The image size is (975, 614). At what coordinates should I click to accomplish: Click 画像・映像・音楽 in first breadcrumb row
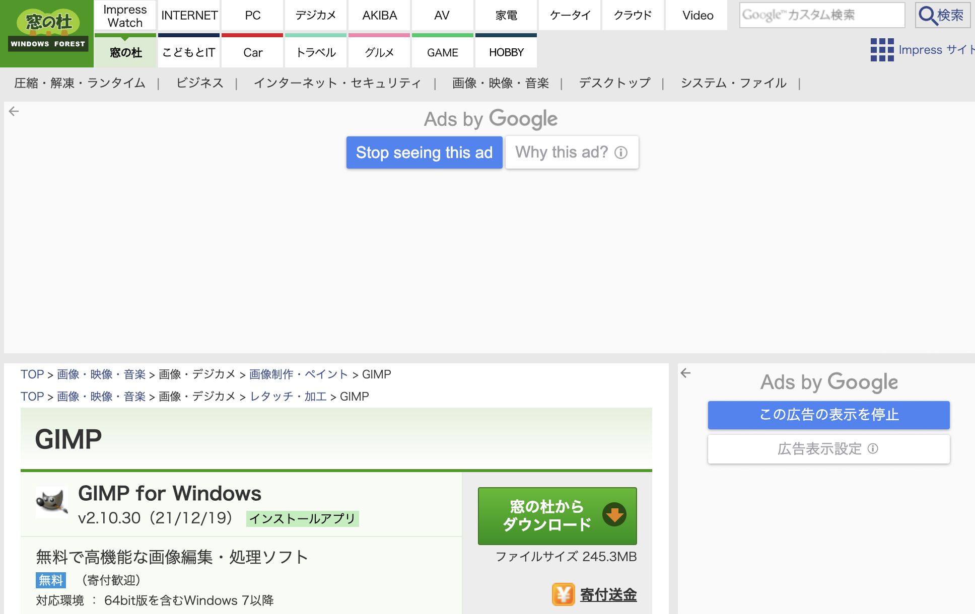[x=101, y=374]
